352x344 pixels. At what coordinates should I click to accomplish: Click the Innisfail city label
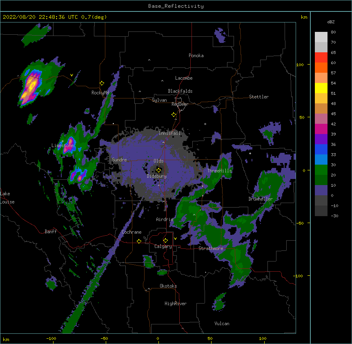[x=170, y=133]
